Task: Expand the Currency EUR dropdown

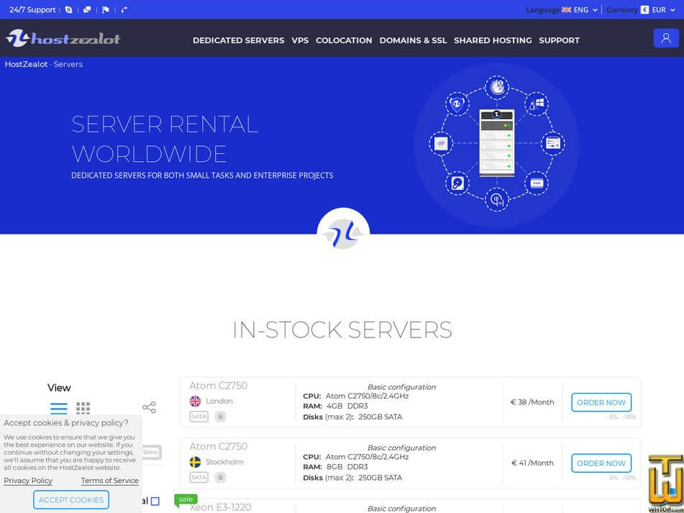Action: [657, 10]
